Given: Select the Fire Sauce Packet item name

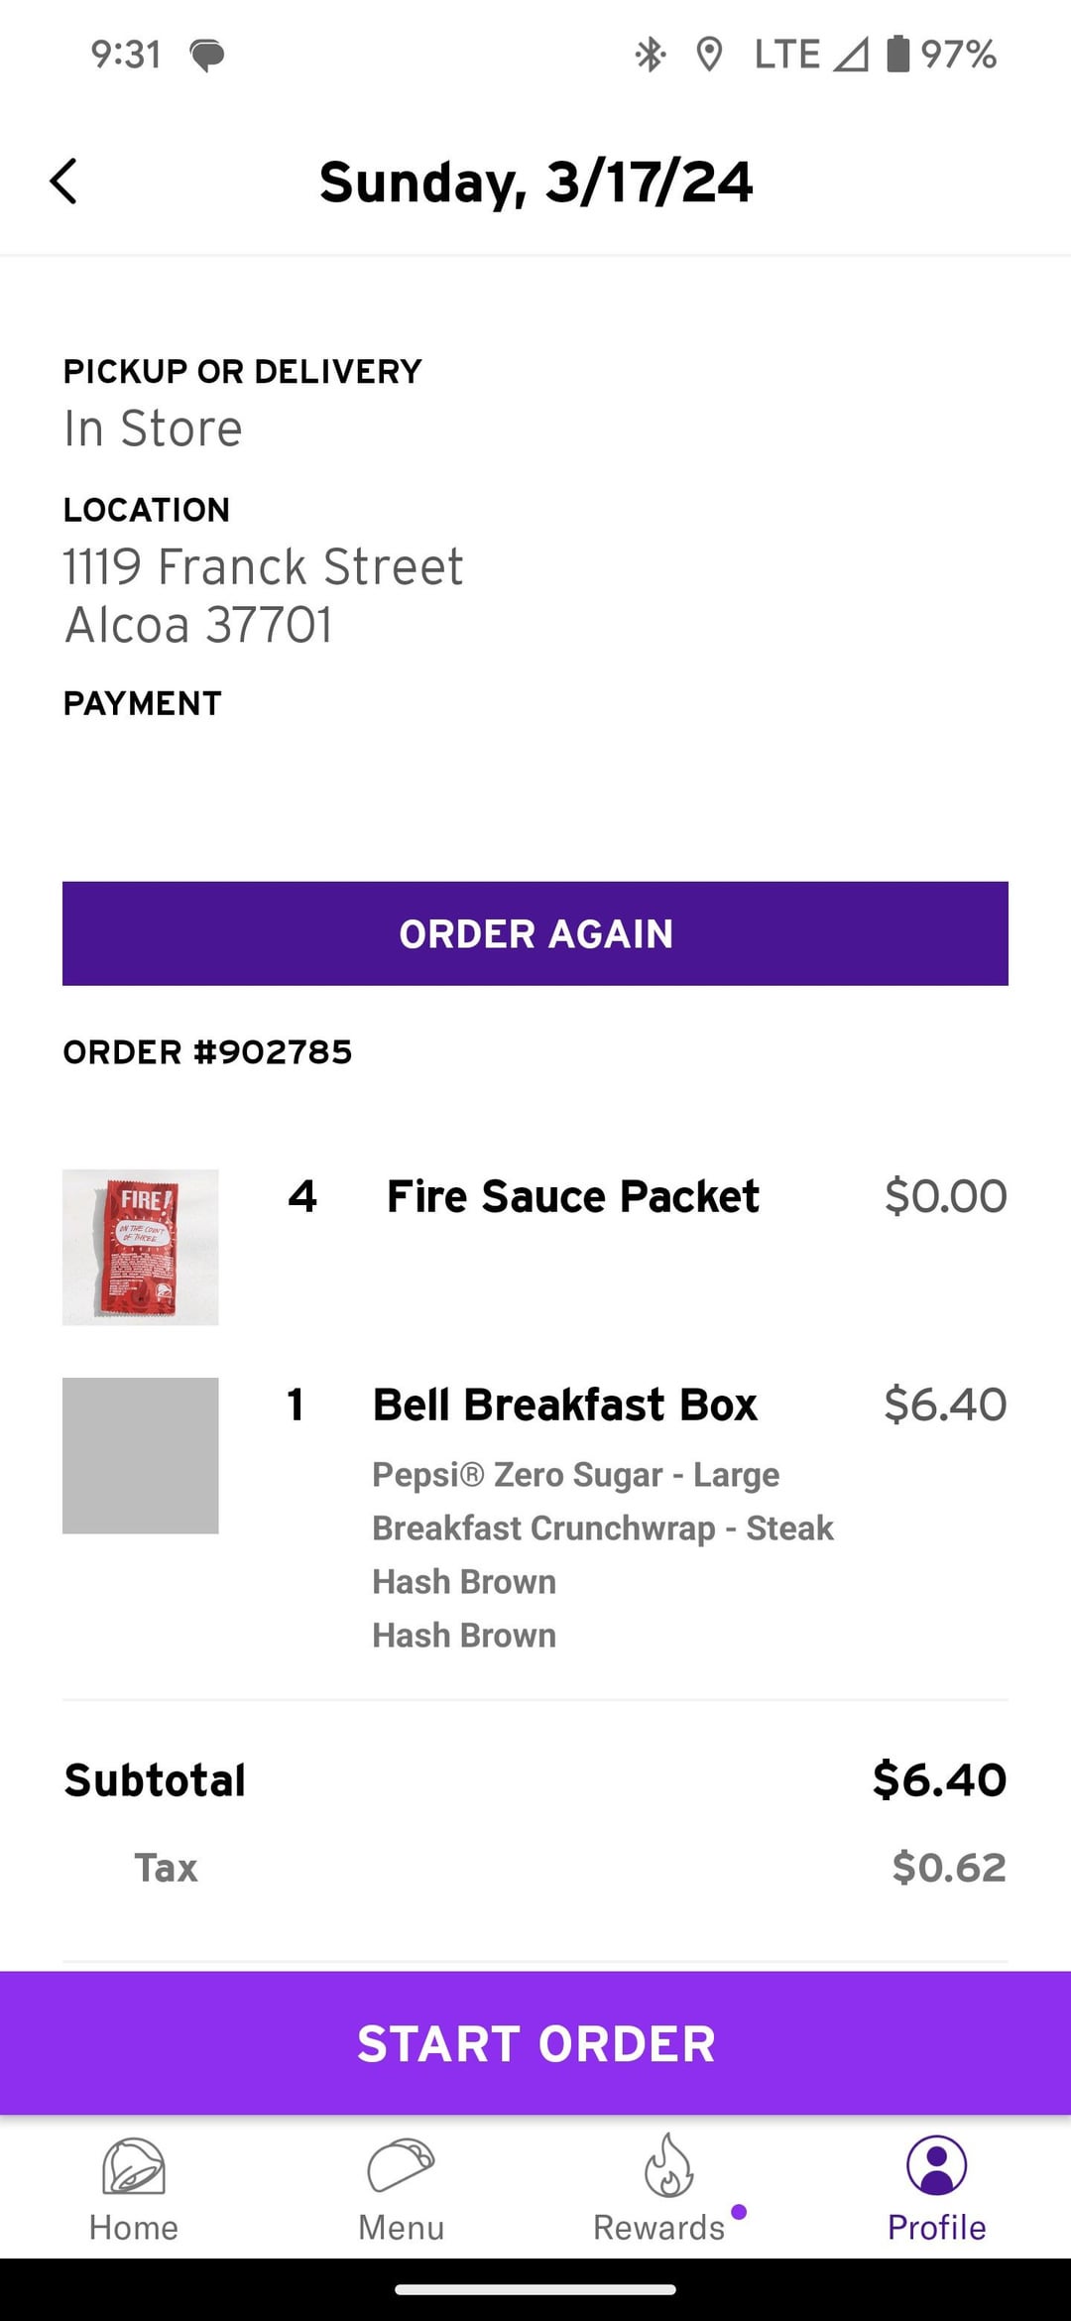Looking at the screenshot, I should coord(573,1196).
